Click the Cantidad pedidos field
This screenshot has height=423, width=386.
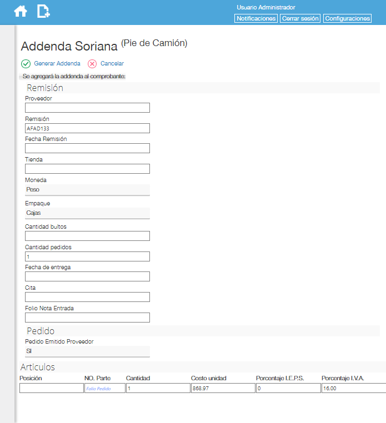(87, 256)
